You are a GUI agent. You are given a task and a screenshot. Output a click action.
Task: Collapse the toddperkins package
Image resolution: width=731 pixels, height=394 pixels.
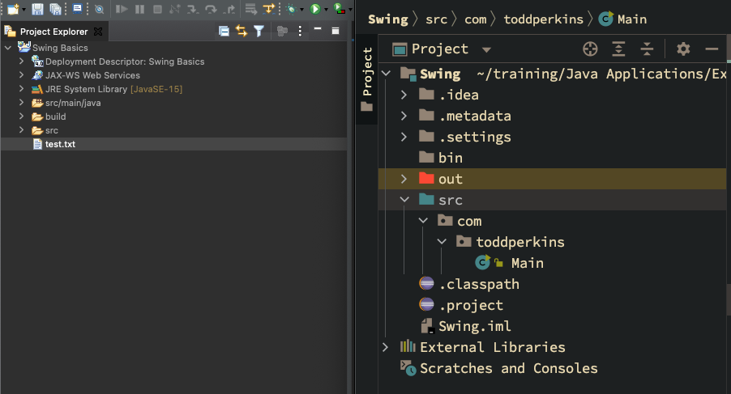pos(442,241)
